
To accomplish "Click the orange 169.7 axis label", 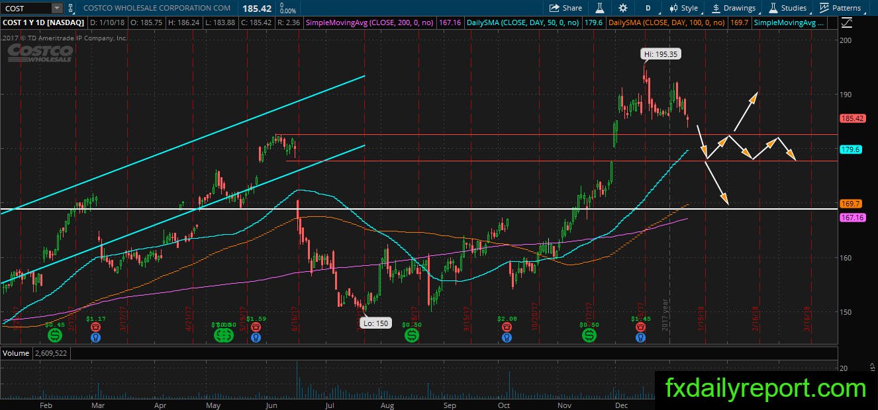I will pyautogui.click(x=850, y=204).
